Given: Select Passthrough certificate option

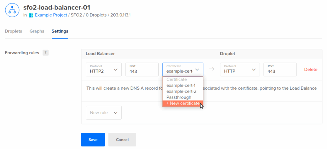Looking at the screenshot, I should 183,97.
